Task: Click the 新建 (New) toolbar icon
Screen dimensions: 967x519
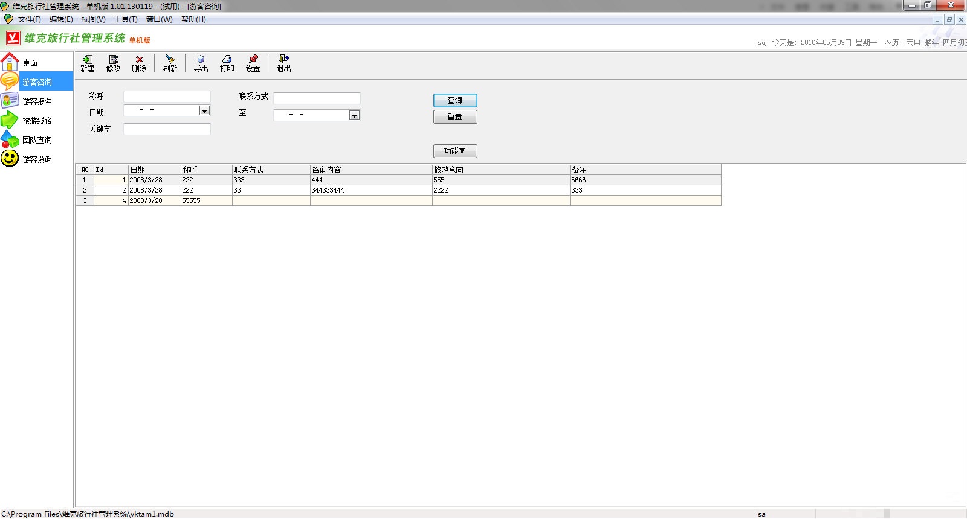Action: tap(88, 63)
